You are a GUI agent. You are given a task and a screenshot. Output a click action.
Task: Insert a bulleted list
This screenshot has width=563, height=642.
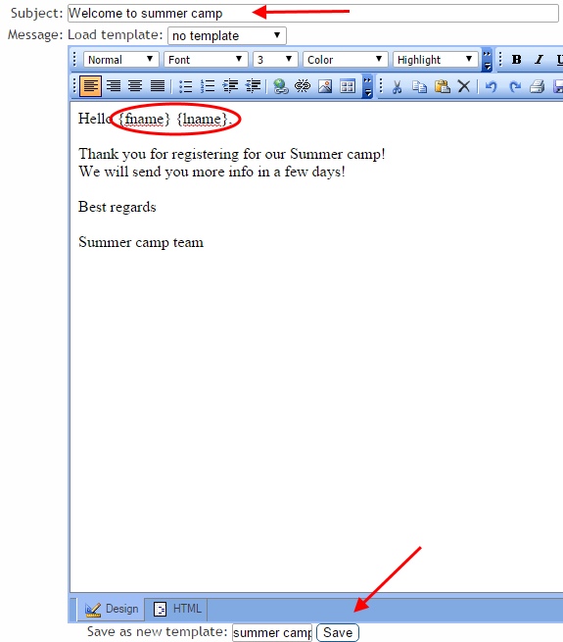(185, 86)
